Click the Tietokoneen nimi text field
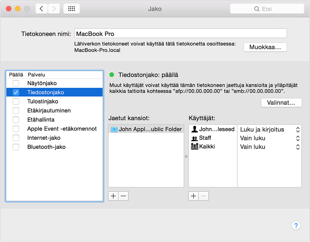310x242 pixels. 180,33
